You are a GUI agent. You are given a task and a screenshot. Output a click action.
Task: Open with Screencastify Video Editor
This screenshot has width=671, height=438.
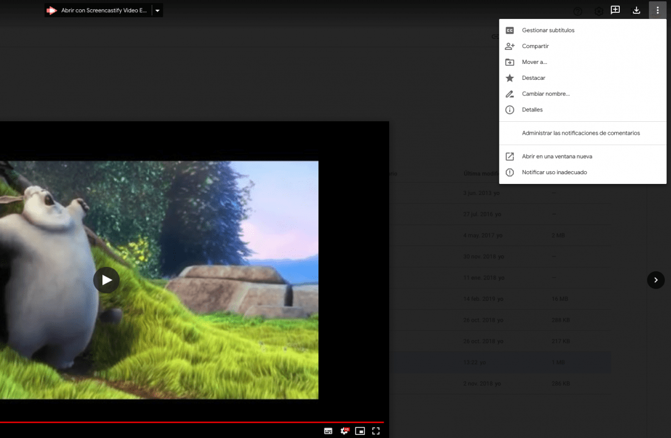pos(98,10)
